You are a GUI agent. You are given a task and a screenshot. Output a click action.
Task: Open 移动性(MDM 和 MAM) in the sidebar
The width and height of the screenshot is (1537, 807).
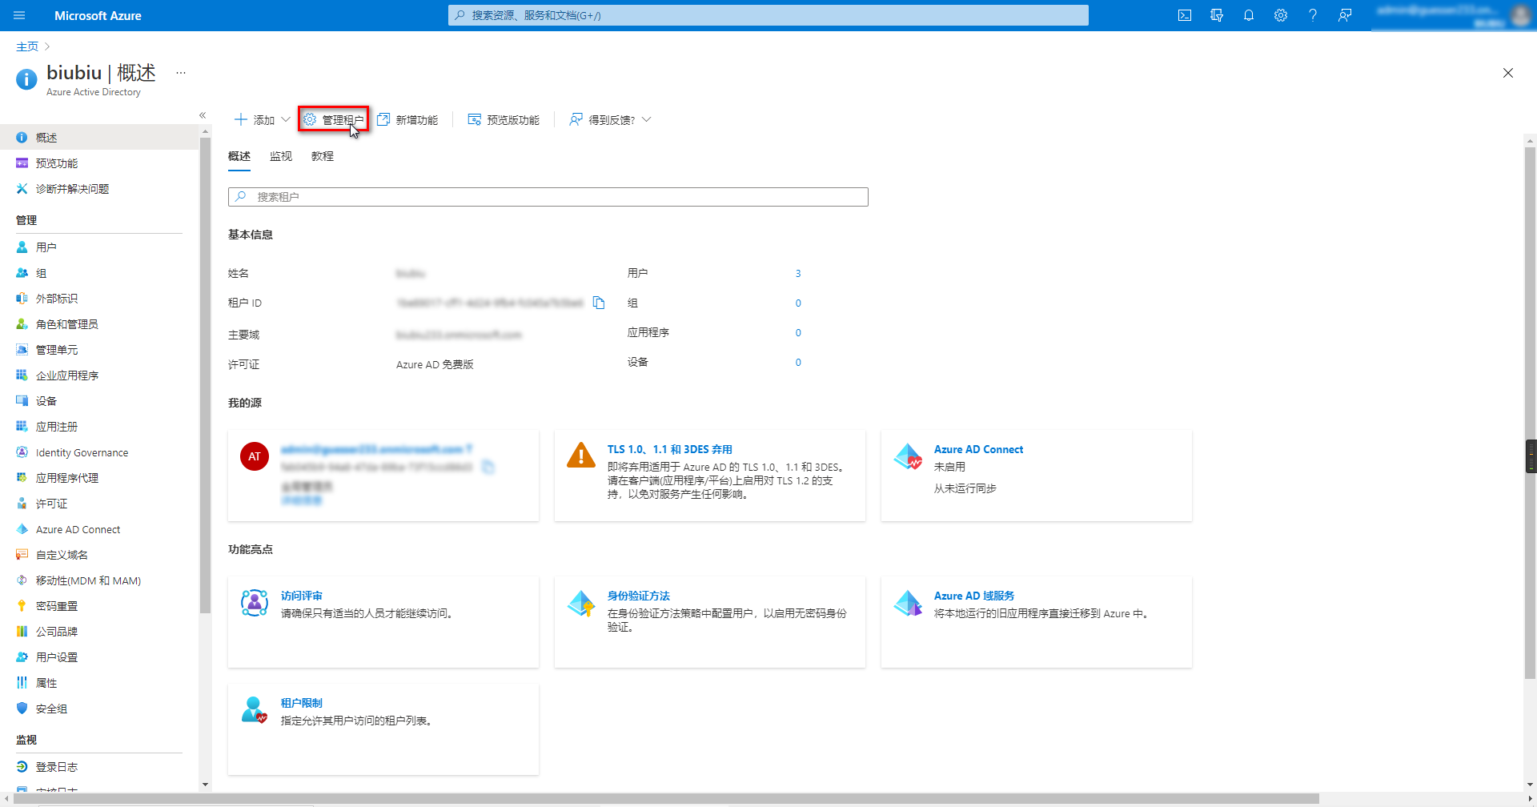coord(99,580)
